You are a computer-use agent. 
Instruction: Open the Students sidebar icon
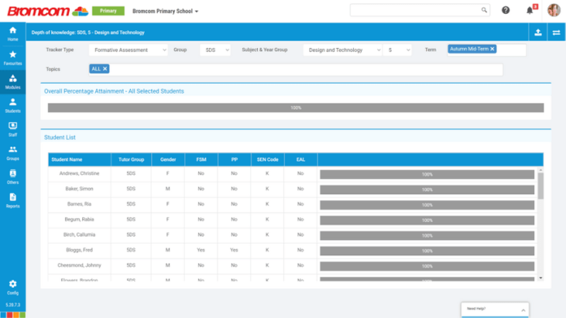tap(13, 106)
